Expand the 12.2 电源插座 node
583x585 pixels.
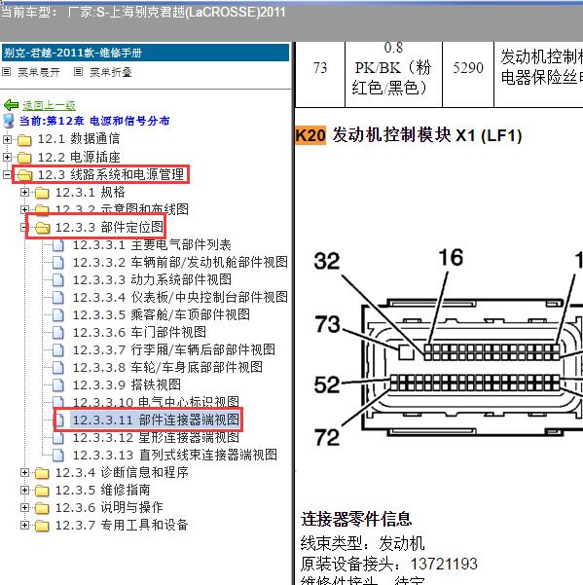click(7, 157)
